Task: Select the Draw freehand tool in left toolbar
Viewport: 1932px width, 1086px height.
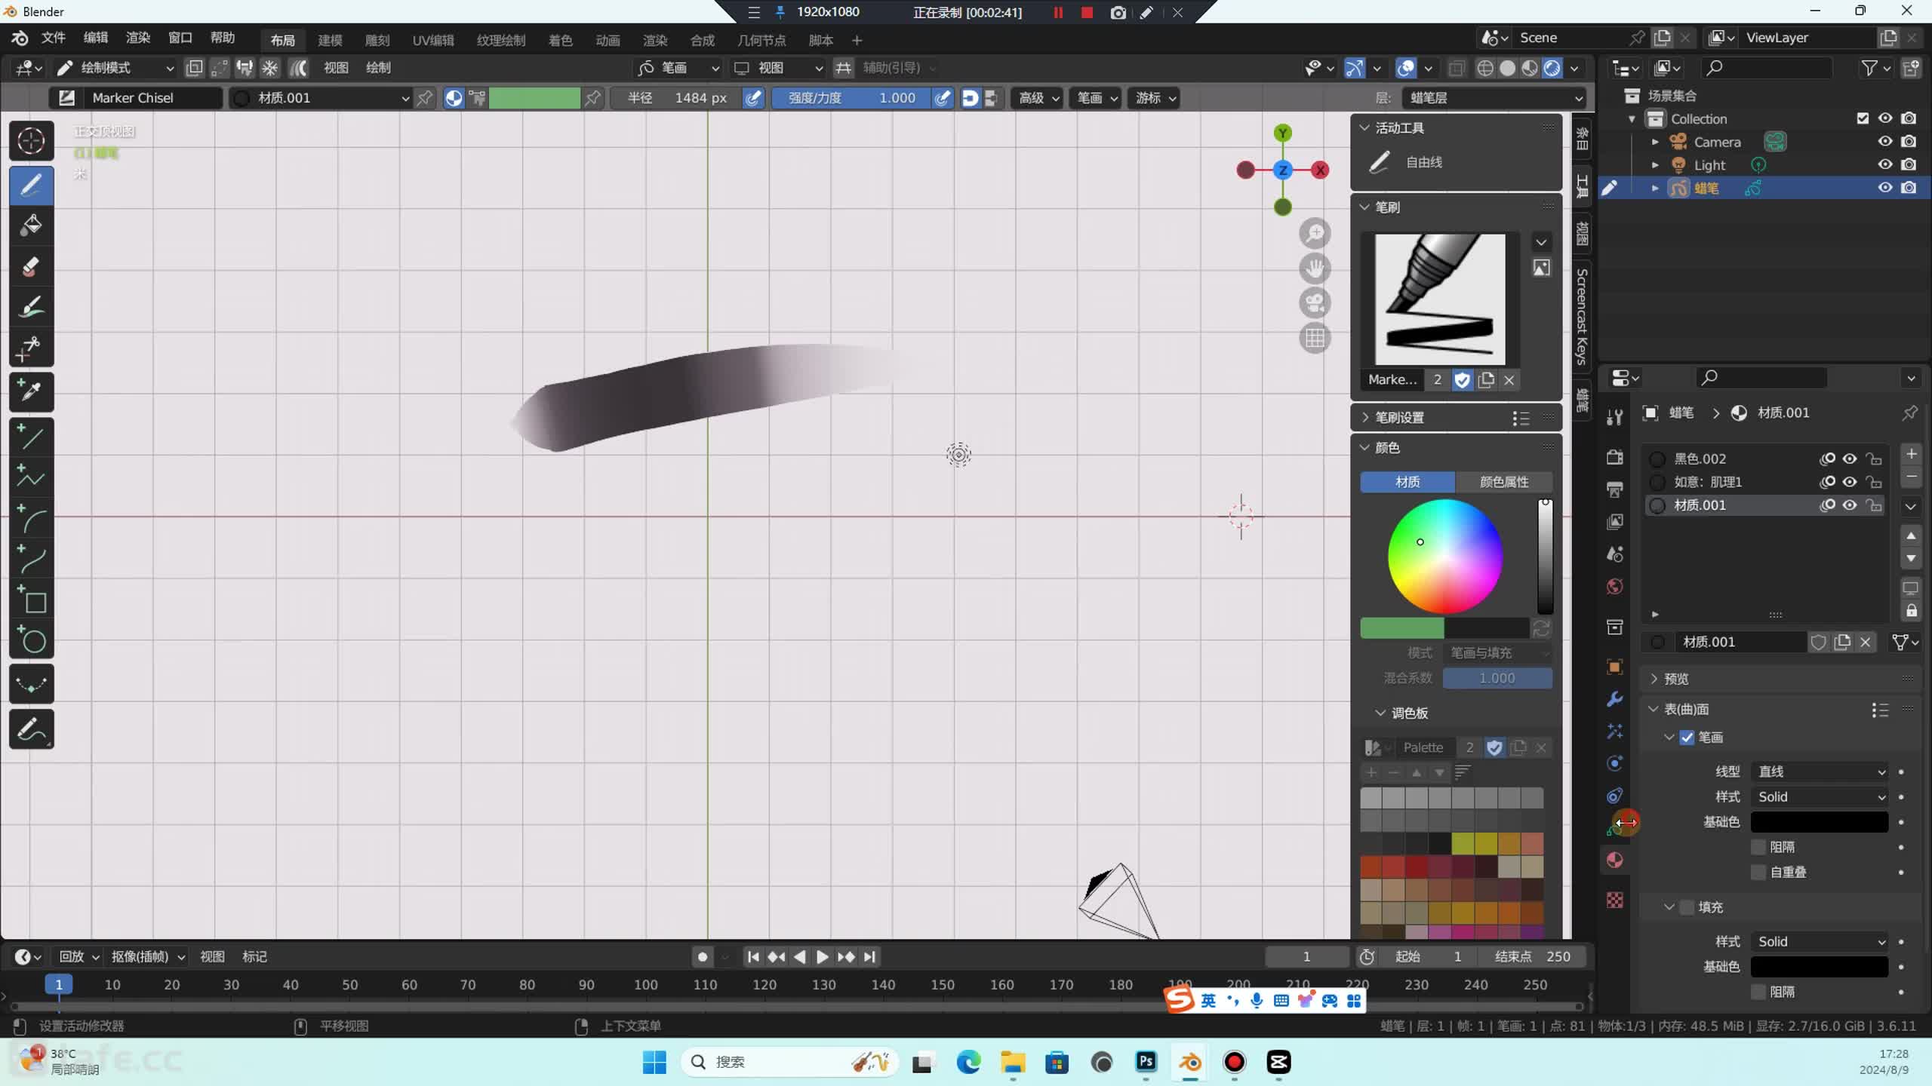Action: pyautogui.click(x=31, y=185)
